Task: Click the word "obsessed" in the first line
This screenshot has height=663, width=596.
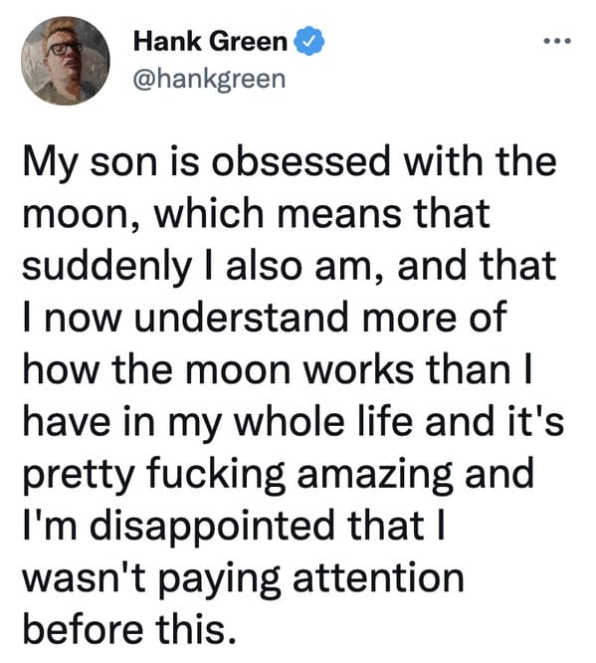Action: pos(300,162)
